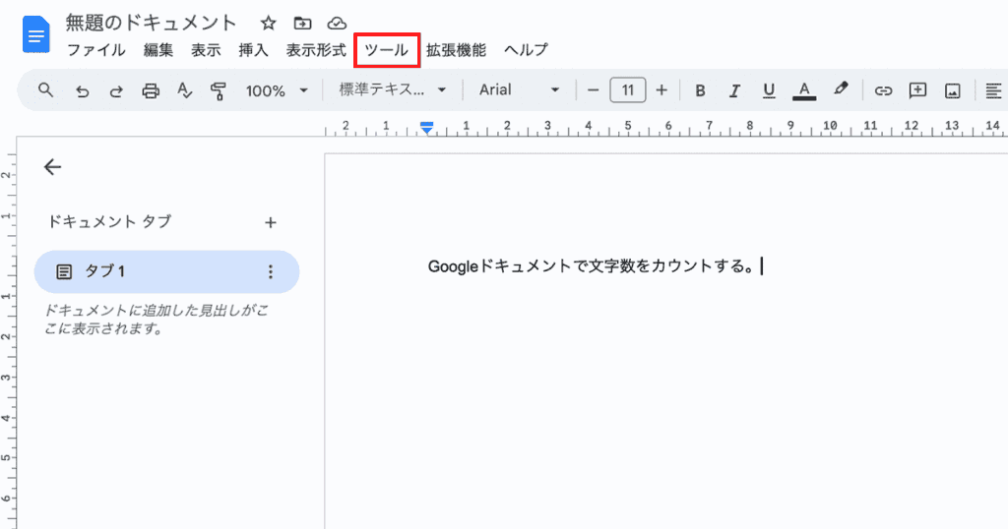Viewport: 1008px width, 529px height.
Task: Select the paint format roller icon
Action: point(219,90)
